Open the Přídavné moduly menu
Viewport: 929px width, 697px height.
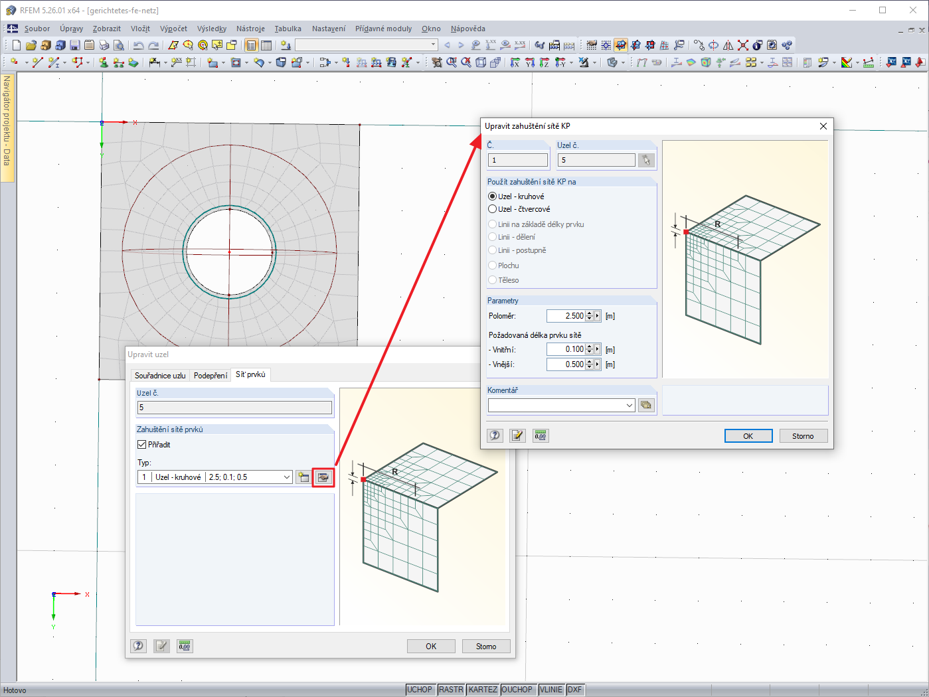[383, 29]
